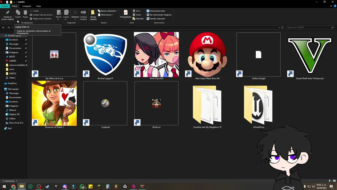Screen dimensions: 337x190
Task: Click Seleccionar todo
Action: pos(156,11)
